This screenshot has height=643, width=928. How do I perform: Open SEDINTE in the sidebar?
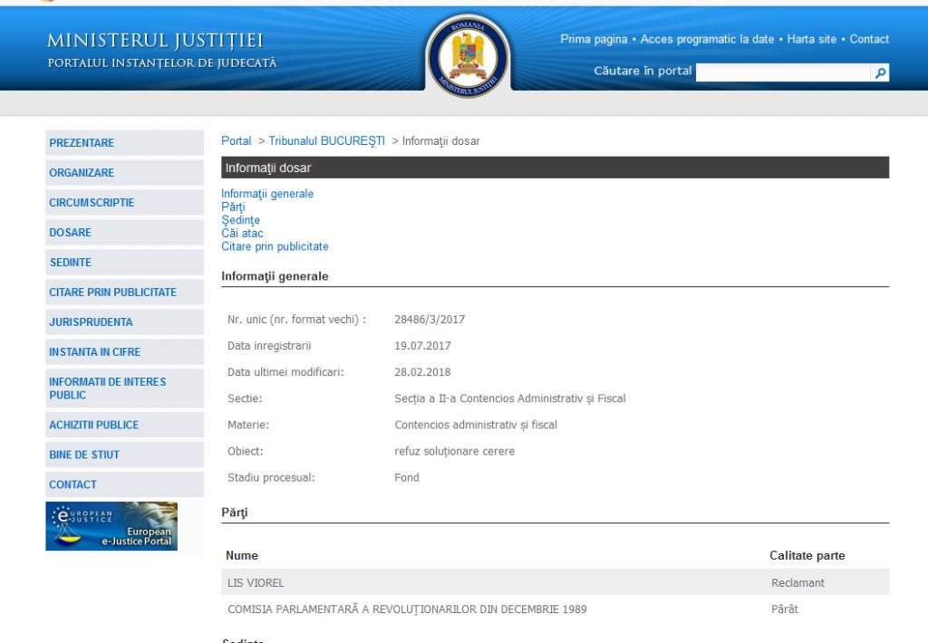[x=71, y=263]
